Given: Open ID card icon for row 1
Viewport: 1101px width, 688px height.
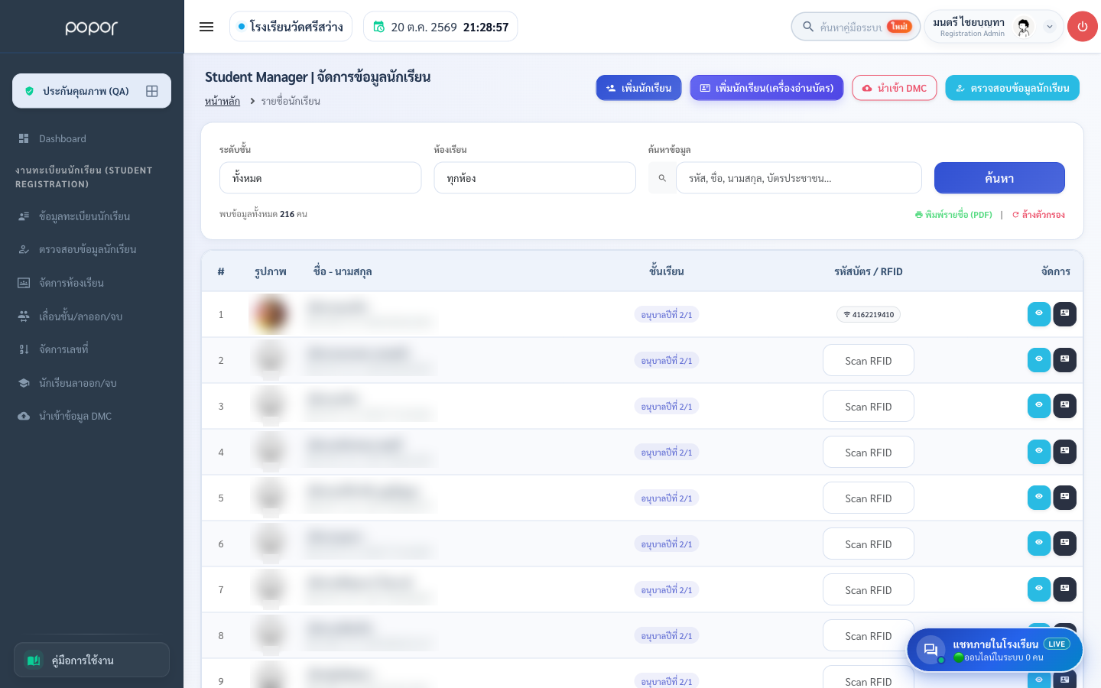Looking at the screenshot, I should 1064,313.
